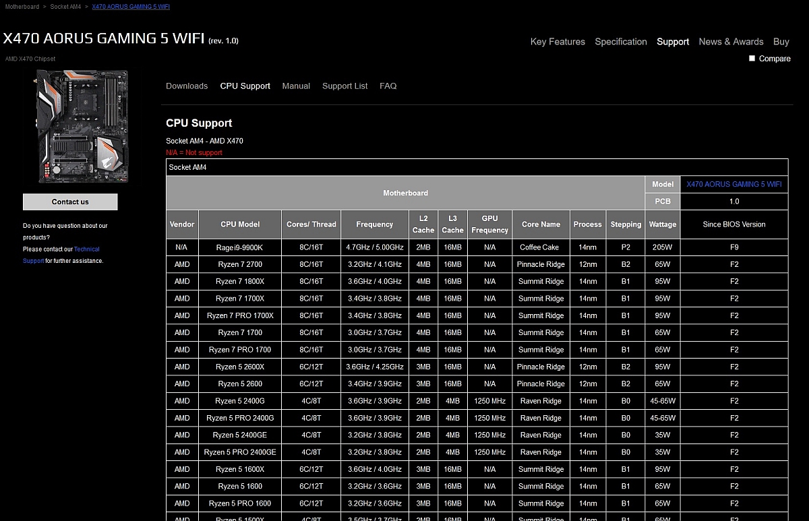Click the 205W wattage cell

(x=663, y=247)
